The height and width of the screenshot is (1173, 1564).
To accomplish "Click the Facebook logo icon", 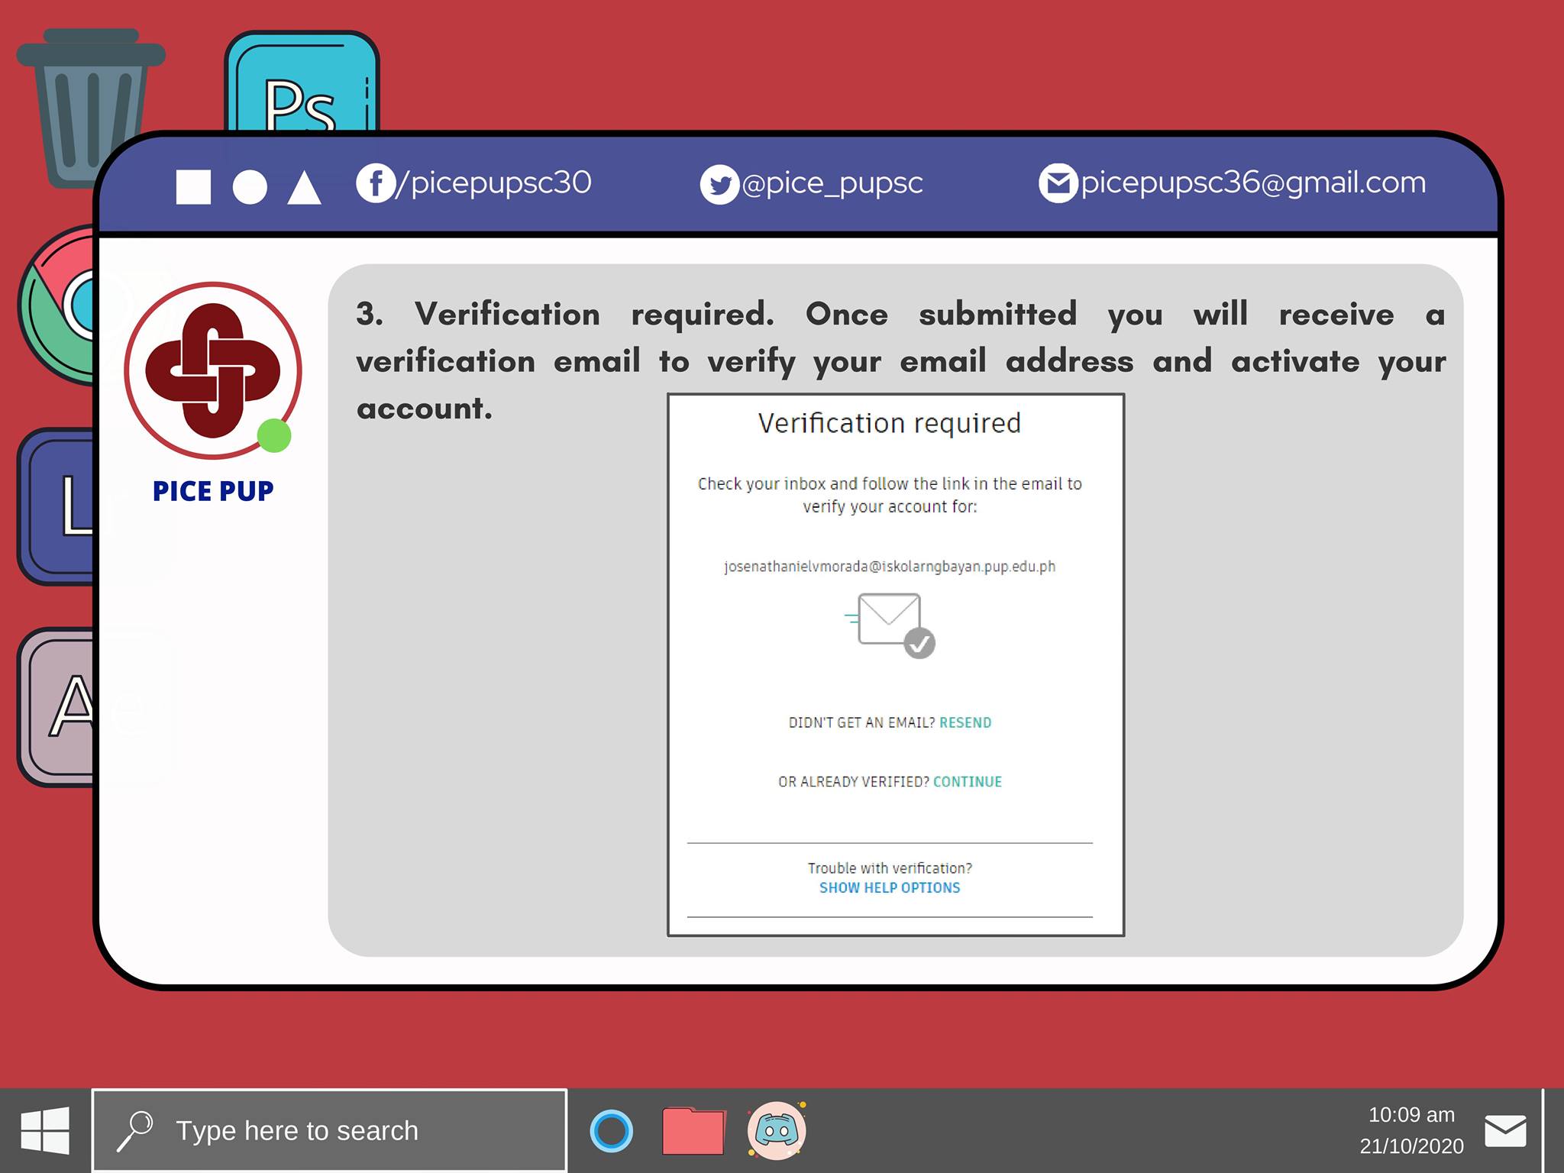I will [375, 183].
